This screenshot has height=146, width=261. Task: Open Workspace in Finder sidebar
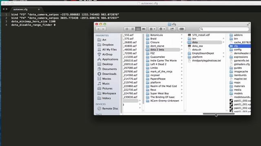(109, 93)
